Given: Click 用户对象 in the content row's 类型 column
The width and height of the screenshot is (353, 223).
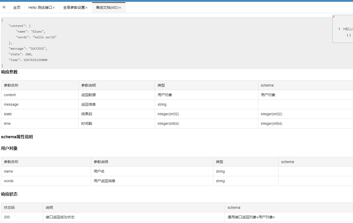Looking at the screenshot, I should click(165, 95).
